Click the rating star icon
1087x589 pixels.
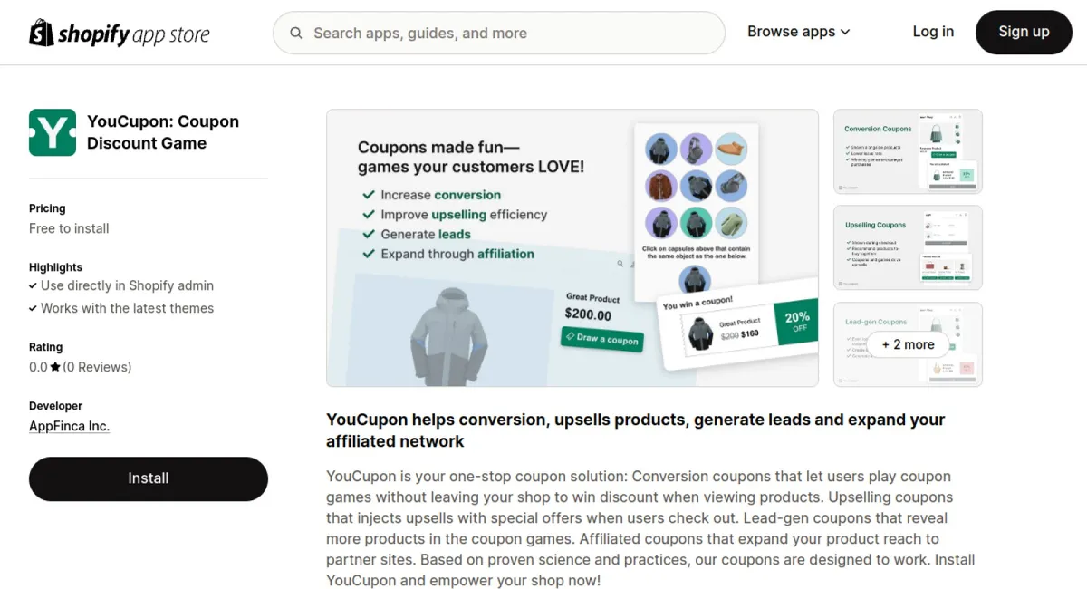[x=55, y=367]
